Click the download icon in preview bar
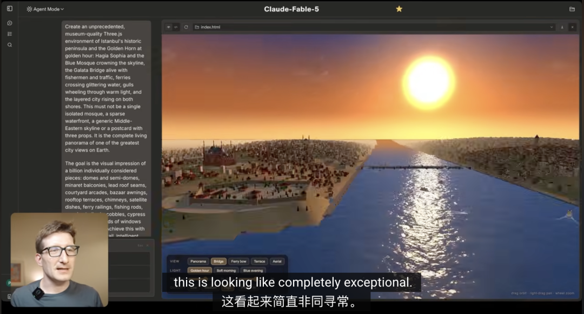584x314 pixels. 562,27
